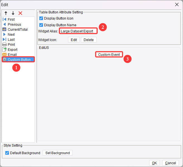This screenshot has height=167, width=183.
Task: Move selected button up with up arrow
Action: (x=6, y=13)
